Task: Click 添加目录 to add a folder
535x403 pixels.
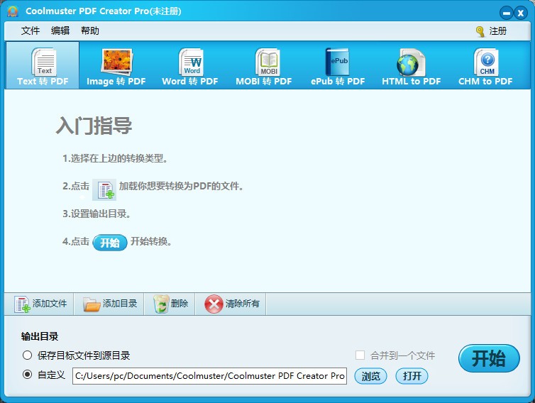Action: 110,304
